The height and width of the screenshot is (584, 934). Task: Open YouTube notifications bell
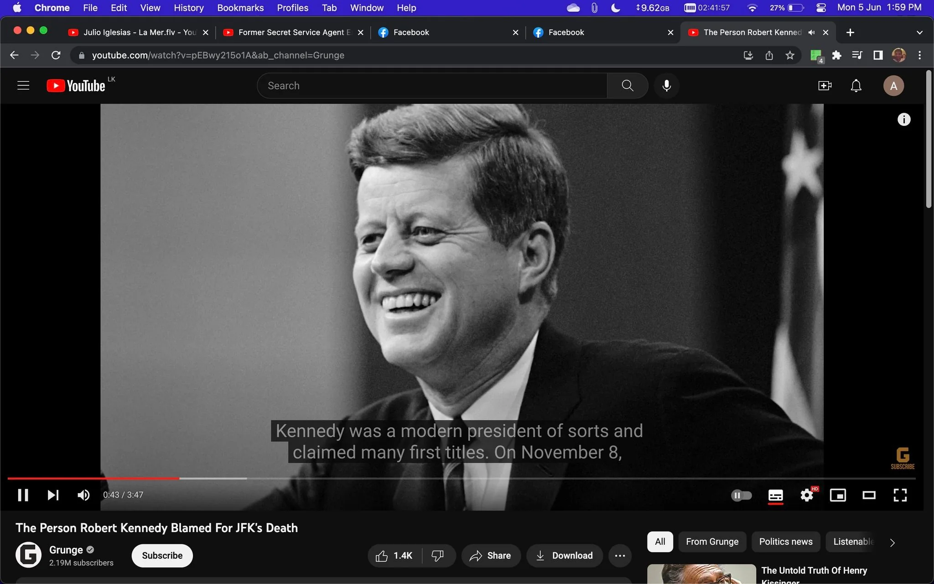(x=856, y=86)
